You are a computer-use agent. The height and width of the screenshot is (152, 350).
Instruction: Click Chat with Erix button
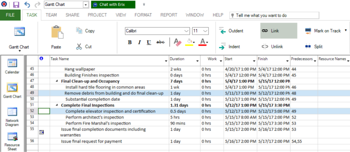[113, 4]
